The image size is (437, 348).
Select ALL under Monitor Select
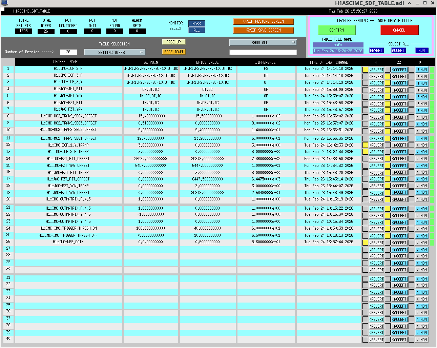pos(196,30)
